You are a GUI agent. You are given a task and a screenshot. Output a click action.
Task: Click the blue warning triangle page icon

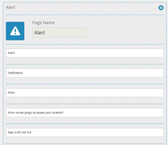tap(15, 31)
